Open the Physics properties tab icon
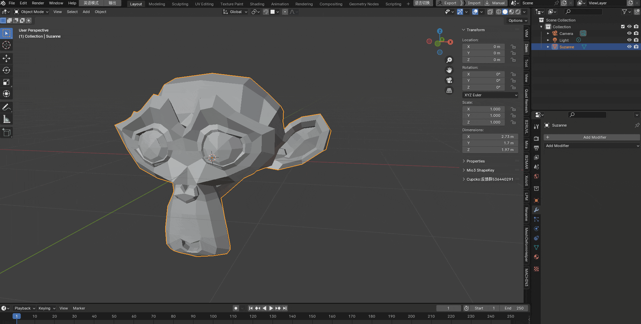The width and height of the screenshot is (641, 324). [x=536, y=229]
